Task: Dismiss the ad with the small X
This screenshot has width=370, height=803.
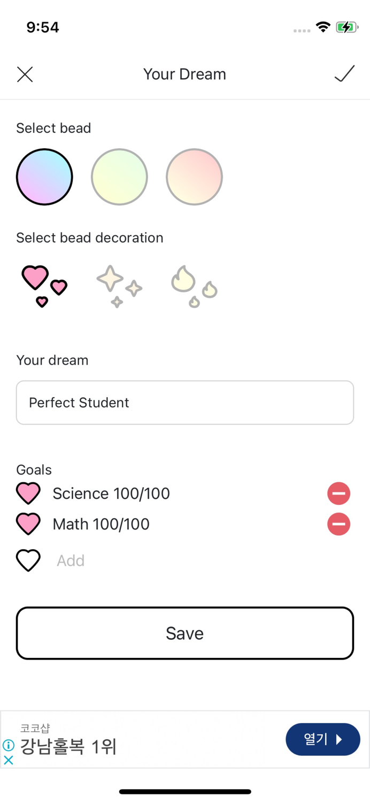Action: click(x=7, y=760)
